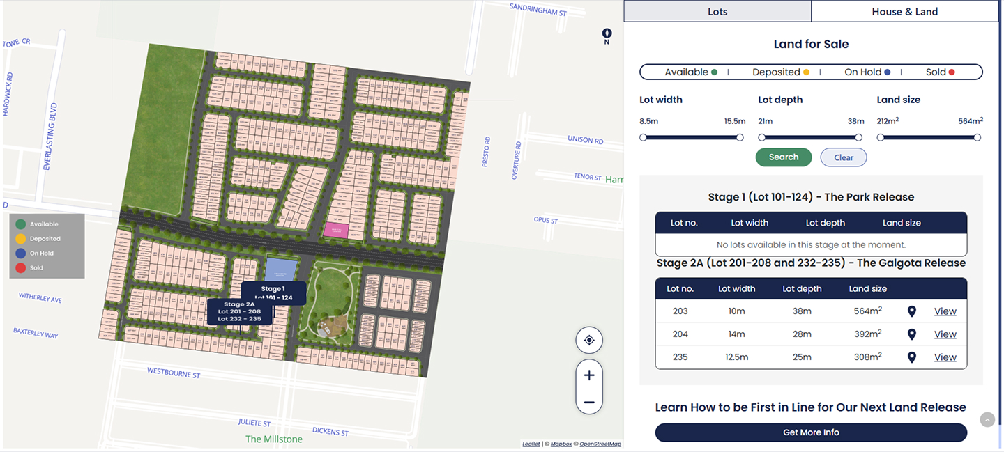Viewport: 1004px width, 452px height.
Task: Adjust the Lot width maximum handle
Action: tap(740, 137)
